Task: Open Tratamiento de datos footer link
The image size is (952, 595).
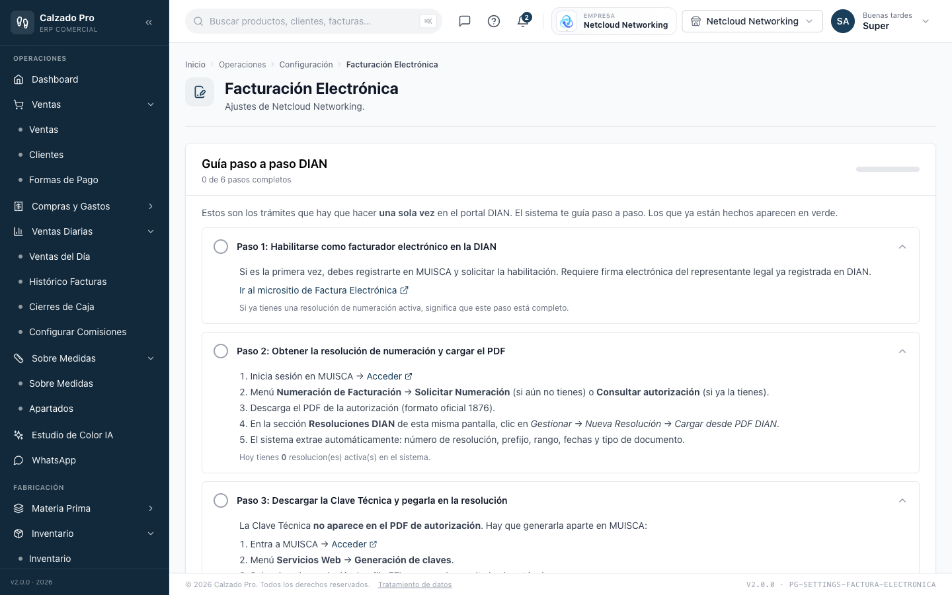Action: (415, 584)
